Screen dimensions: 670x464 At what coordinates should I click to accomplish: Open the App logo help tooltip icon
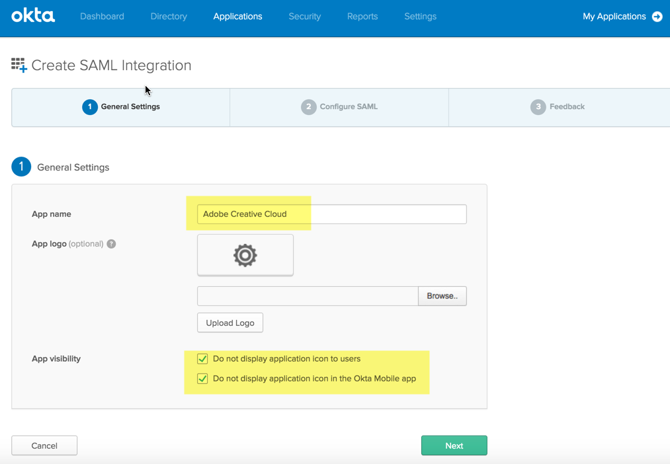pyautogui.click(x=110, y=244)
